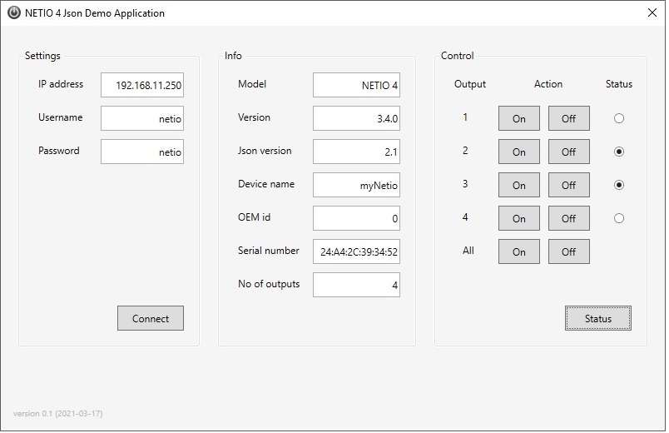Select the Password input field

point(142,152)
